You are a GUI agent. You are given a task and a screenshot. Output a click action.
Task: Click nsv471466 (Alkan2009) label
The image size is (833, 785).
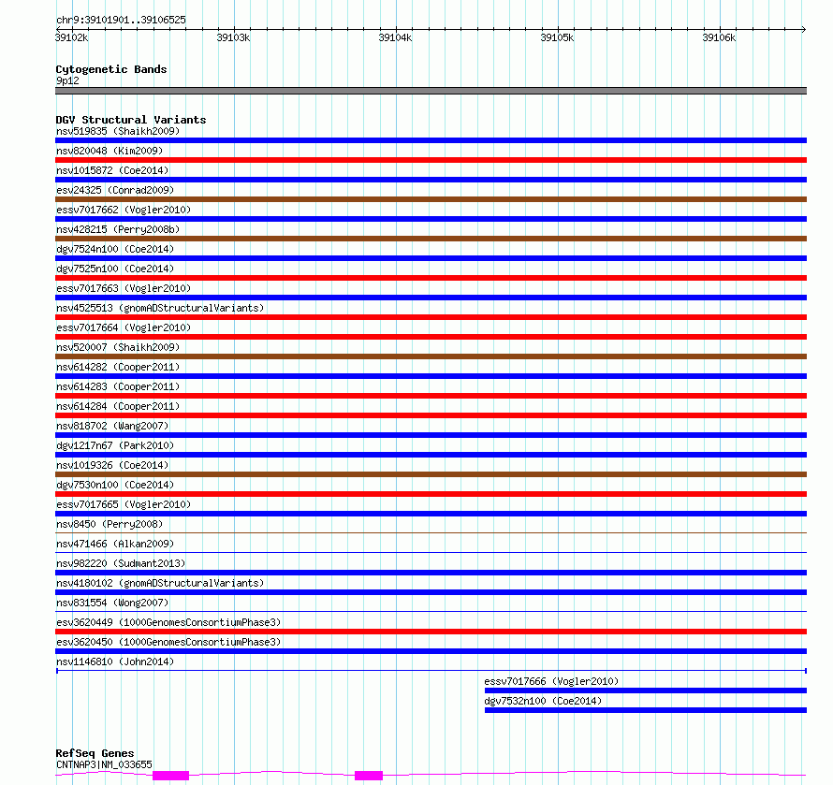tap(115, 544)
